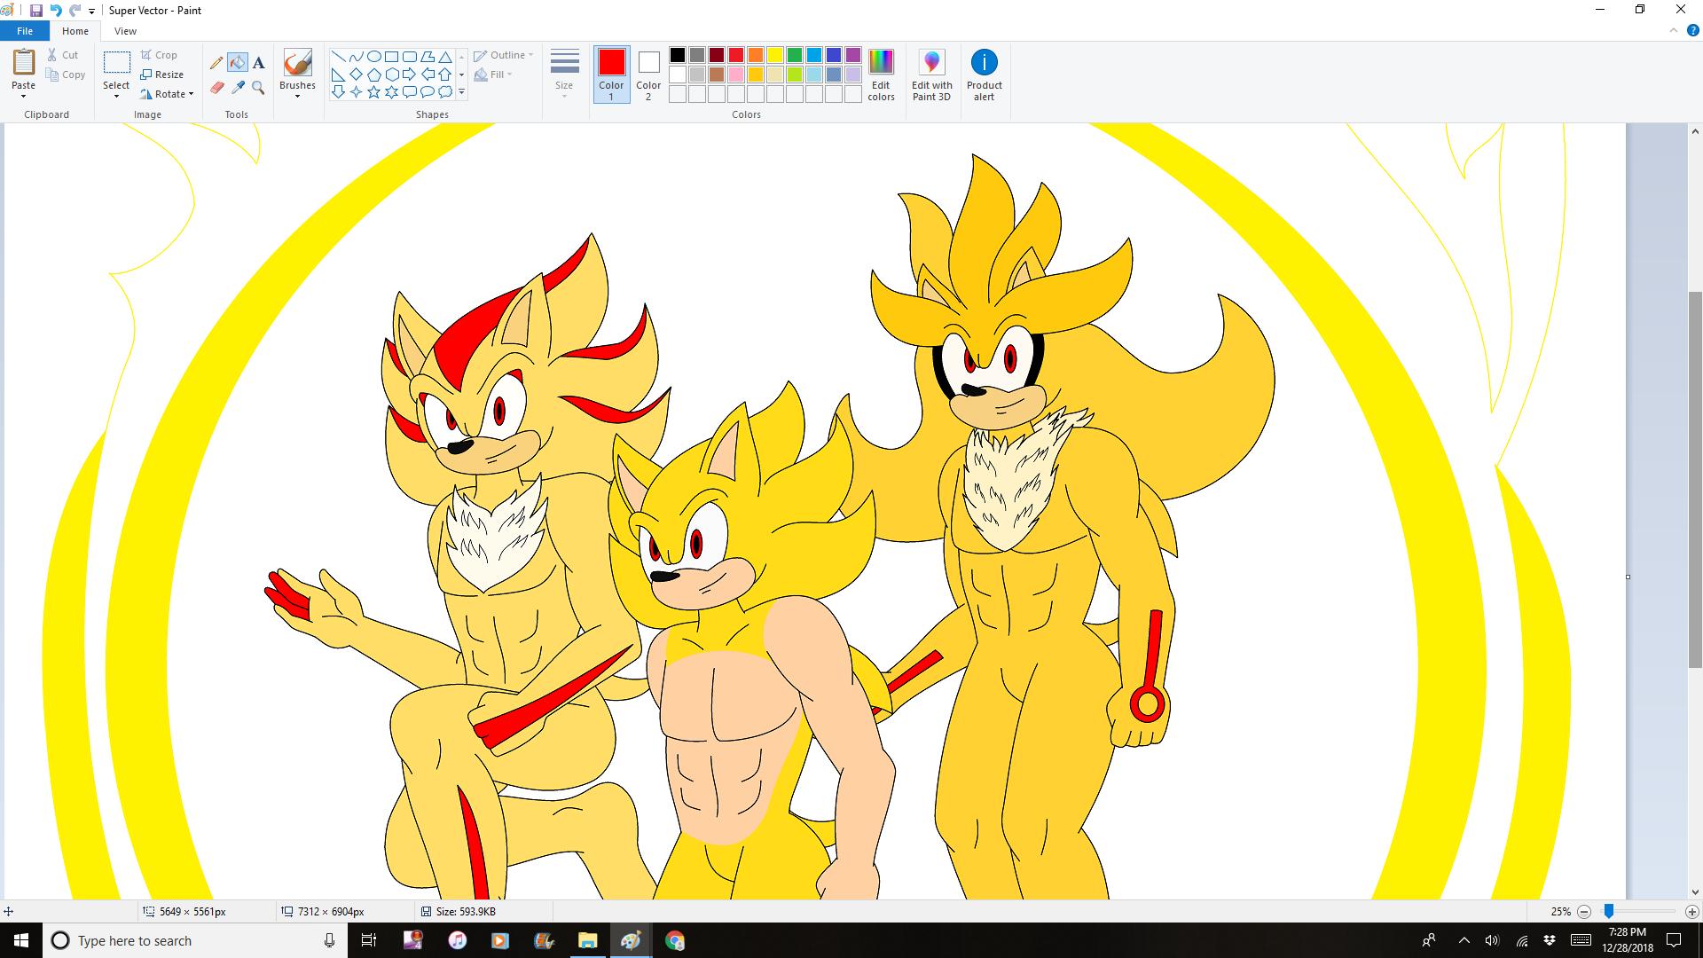Open Customize Quick Access Toolbar dropdown
Screen dimensions: 1703x958
(x=91, y=11)
